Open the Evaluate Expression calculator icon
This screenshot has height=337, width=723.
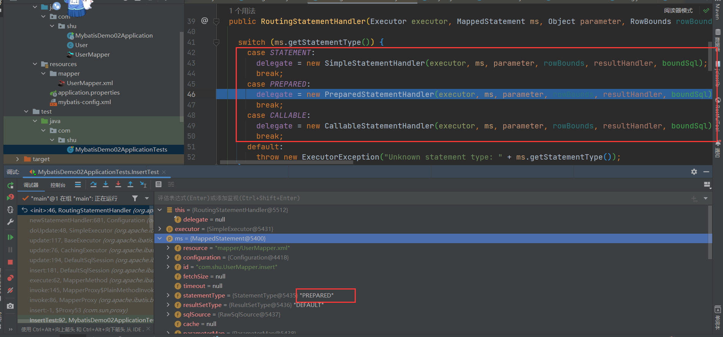(159, 185)
